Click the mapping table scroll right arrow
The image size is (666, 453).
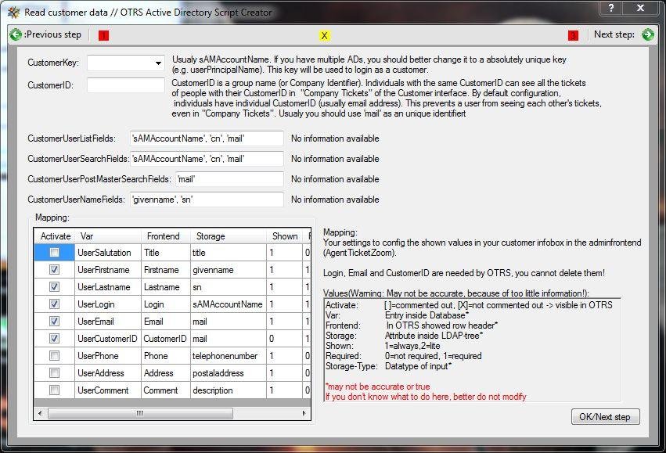304,413
